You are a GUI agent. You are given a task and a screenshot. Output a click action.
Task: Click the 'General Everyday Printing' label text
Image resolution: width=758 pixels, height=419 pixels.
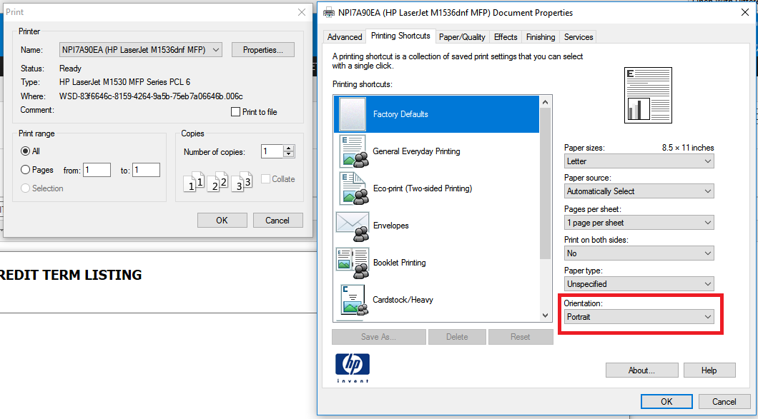tap(416, 151)
